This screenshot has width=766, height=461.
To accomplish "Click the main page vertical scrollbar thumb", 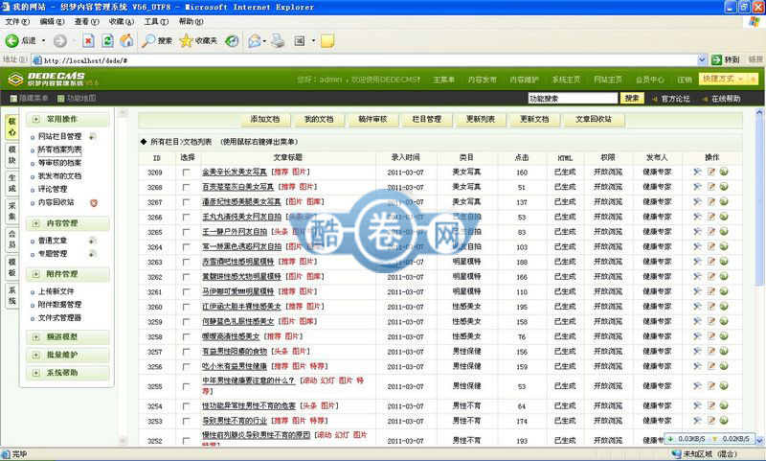I will click(759, 201).
